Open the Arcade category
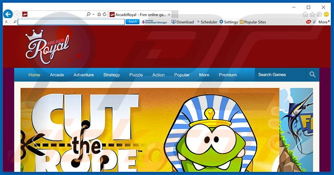 click(x=57, y=75)
